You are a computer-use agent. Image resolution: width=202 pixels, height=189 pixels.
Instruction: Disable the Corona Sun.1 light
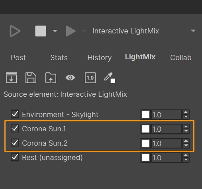point(15,129)
